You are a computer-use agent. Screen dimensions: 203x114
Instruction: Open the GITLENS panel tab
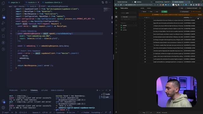tap(44, 90)
